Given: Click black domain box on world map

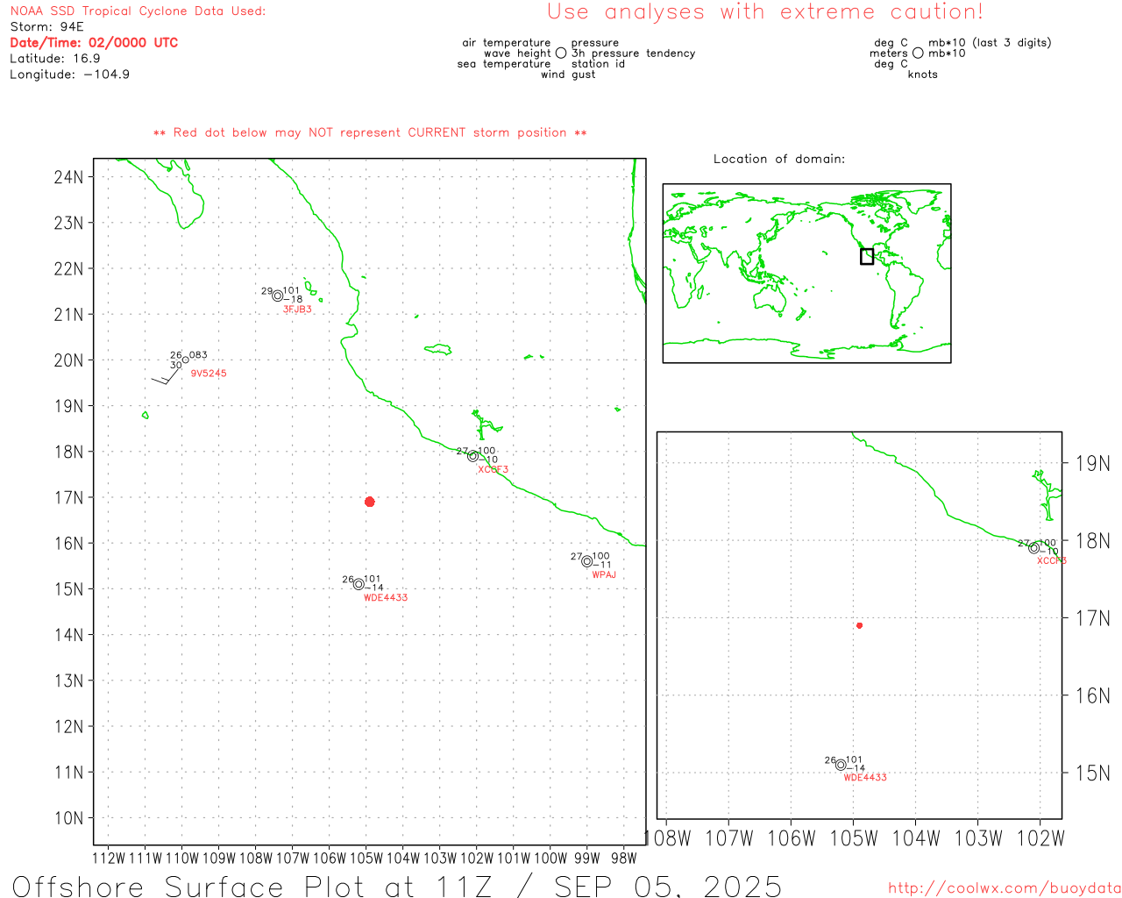Looking at the screenshot, I should pyautogui.click(x=867, y=256).
